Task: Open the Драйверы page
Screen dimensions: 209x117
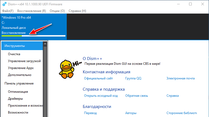Action: (15, 99)
